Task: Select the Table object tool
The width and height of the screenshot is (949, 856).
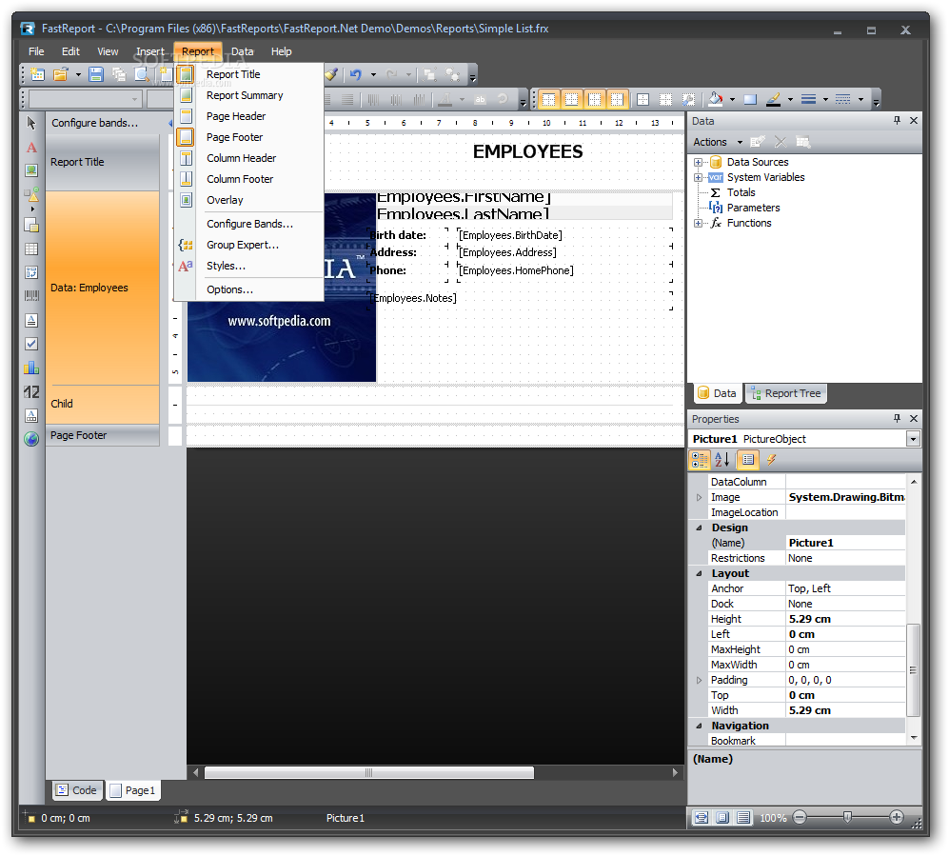Action: [x=31, y=249]
